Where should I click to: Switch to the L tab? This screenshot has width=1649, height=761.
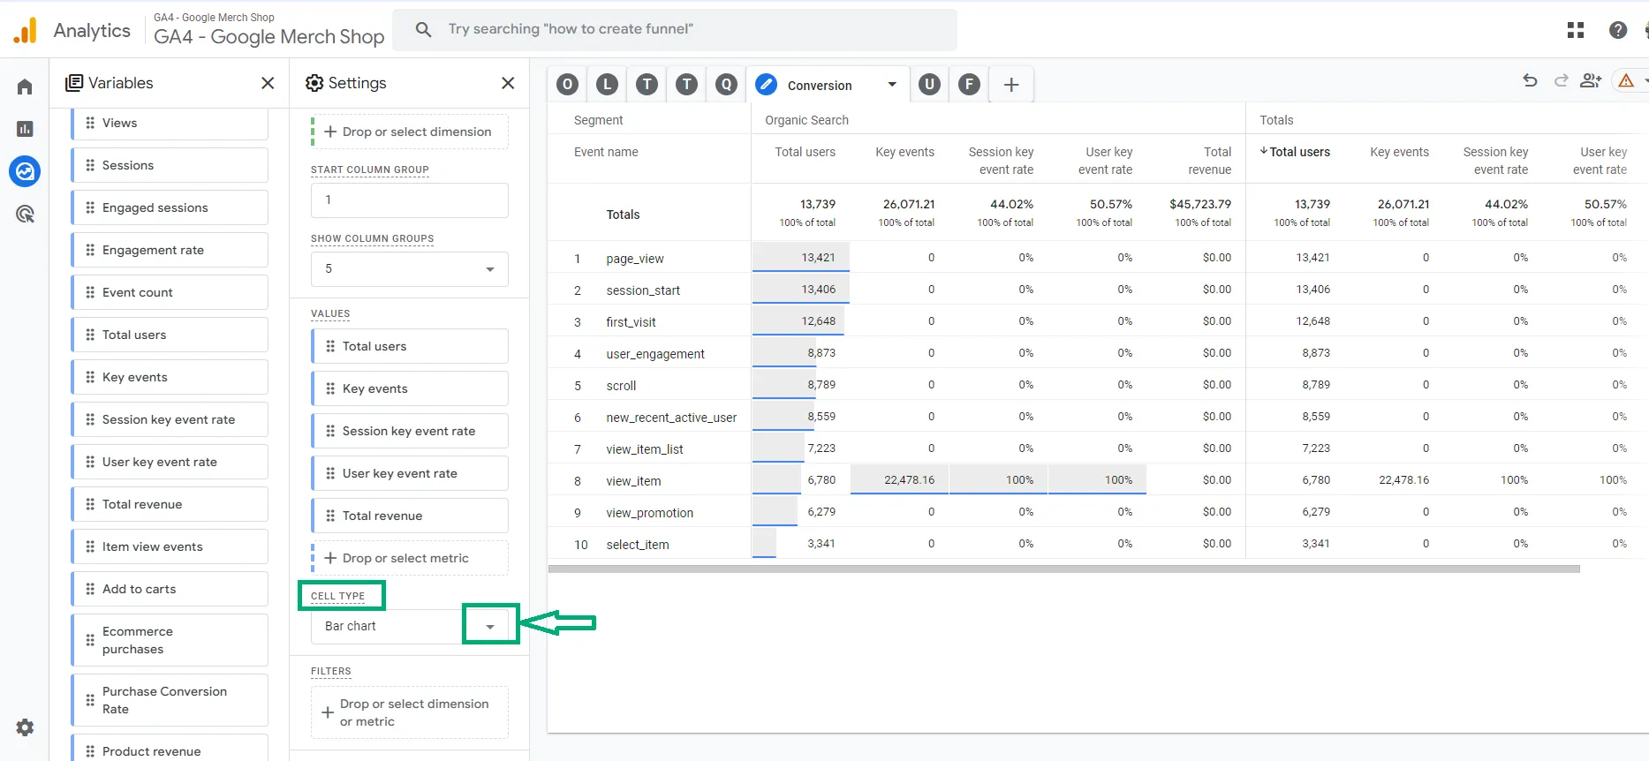[x=607, y=85]
